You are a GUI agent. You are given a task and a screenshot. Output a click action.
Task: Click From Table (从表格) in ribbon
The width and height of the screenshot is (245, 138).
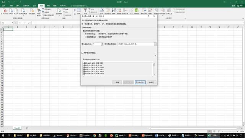click(x=46, y=12)
